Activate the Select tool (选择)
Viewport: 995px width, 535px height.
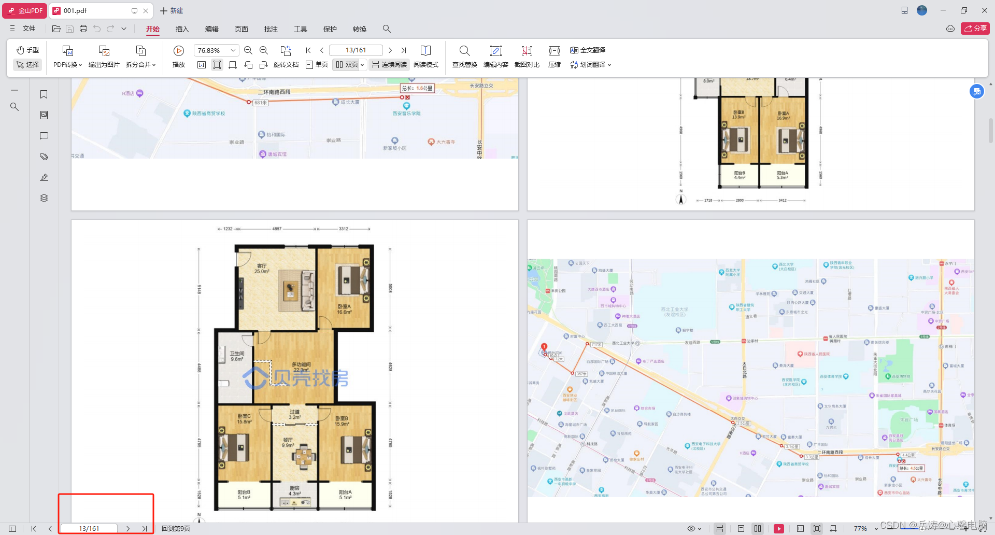[x=28, y=65]
